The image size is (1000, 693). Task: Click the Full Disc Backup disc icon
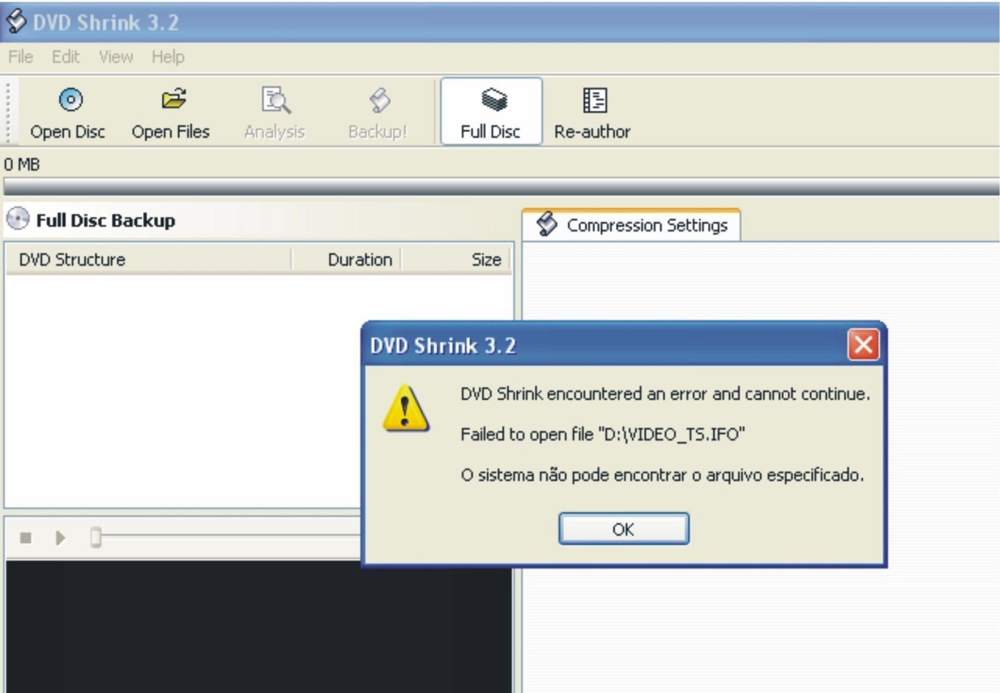18,219
